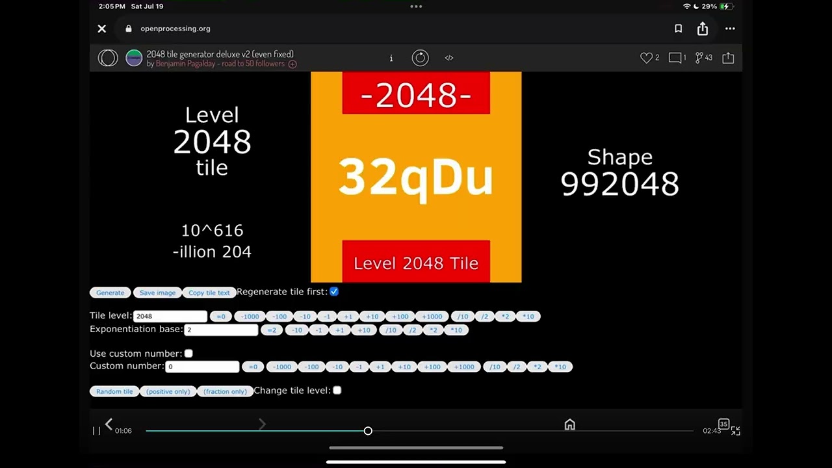The image size is (832, 468).
Task: Tap the home icon in bottom bar
Action: coord(570,424)
